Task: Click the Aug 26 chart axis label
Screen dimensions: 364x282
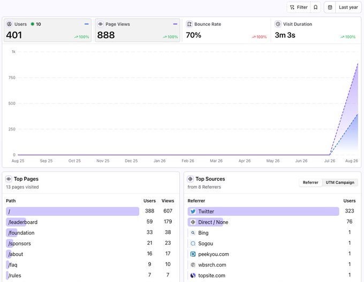Action: [352, 161]
